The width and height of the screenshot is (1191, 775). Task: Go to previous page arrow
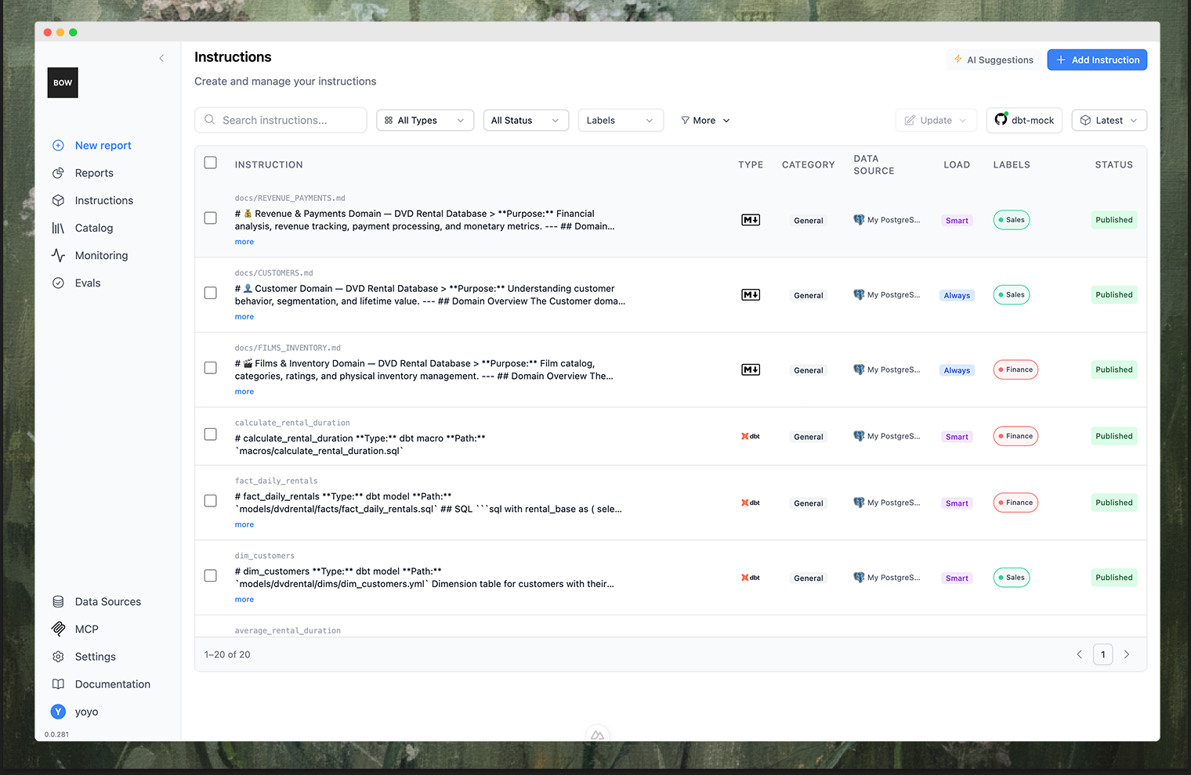tap(1079, 654)
